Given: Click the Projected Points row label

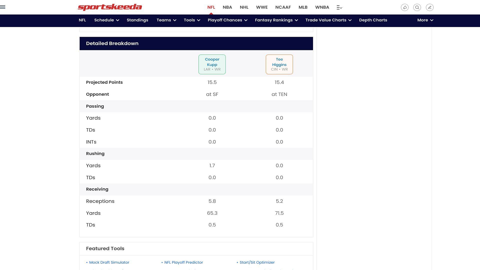Looking at the screenshot, I should point(104,82).
